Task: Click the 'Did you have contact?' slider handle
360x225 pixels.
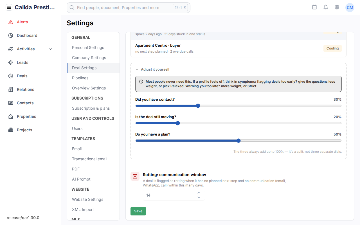Action: [x=198, y=106]
